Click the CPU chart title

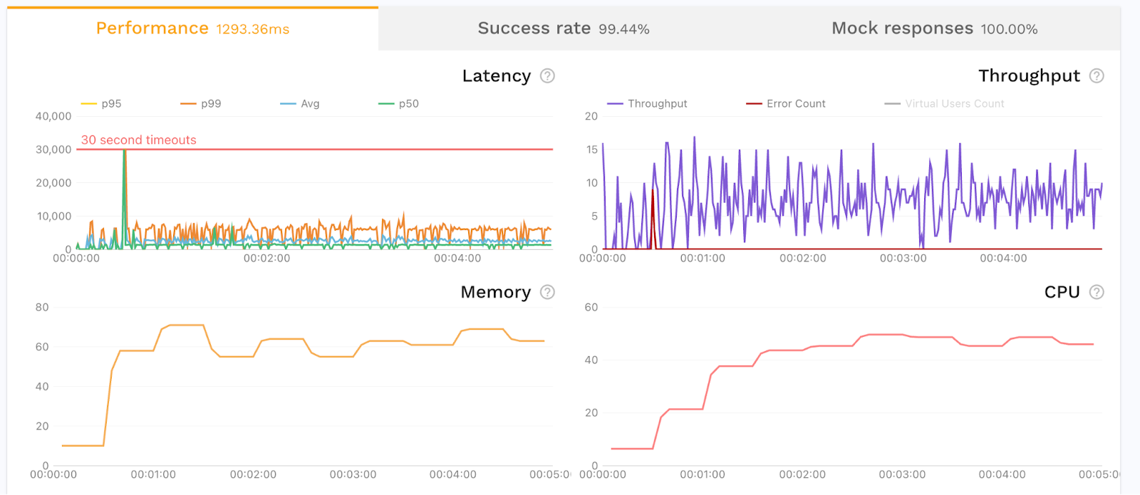tap(1062, 292)
